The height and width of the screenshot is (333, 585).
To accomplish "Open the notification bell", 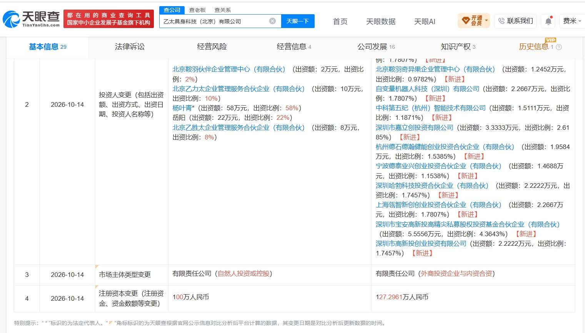I will pyautogui.click(x=548, y=21).
